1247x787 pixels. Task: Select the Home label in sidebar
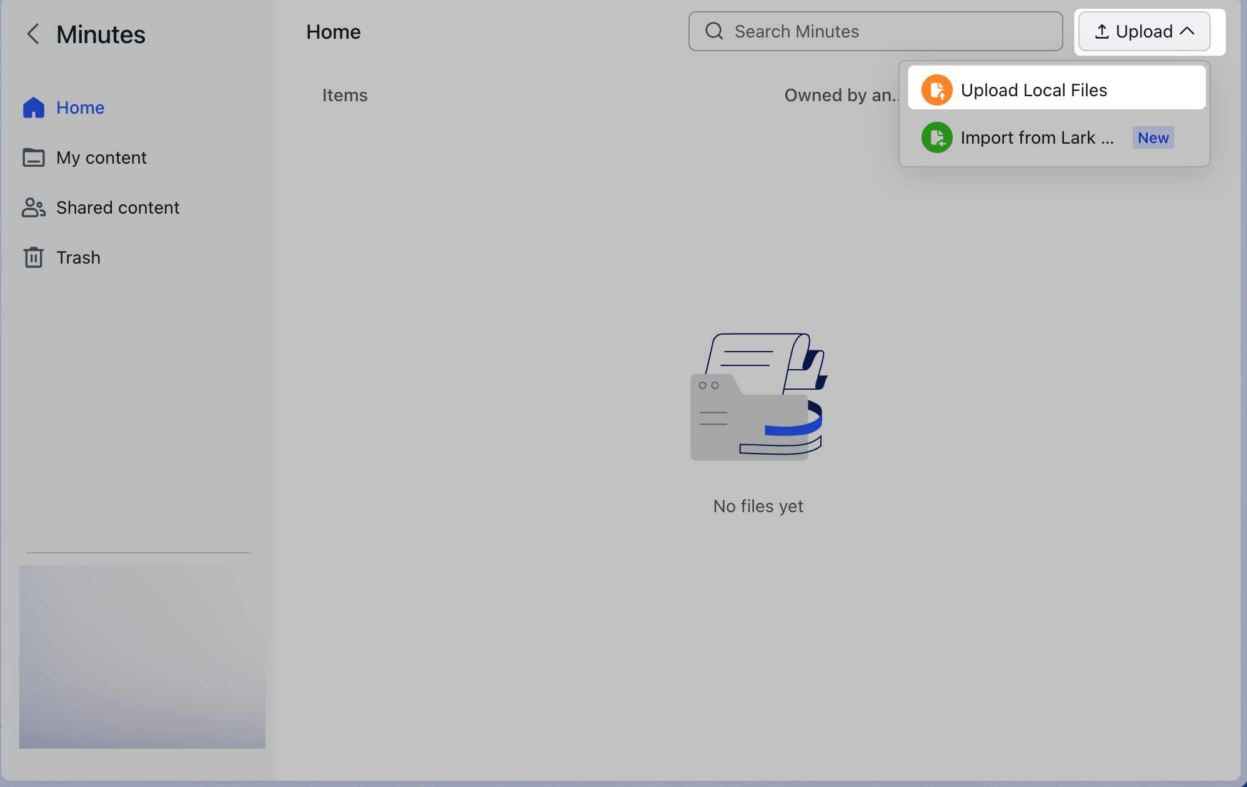[x=81, y=107]
